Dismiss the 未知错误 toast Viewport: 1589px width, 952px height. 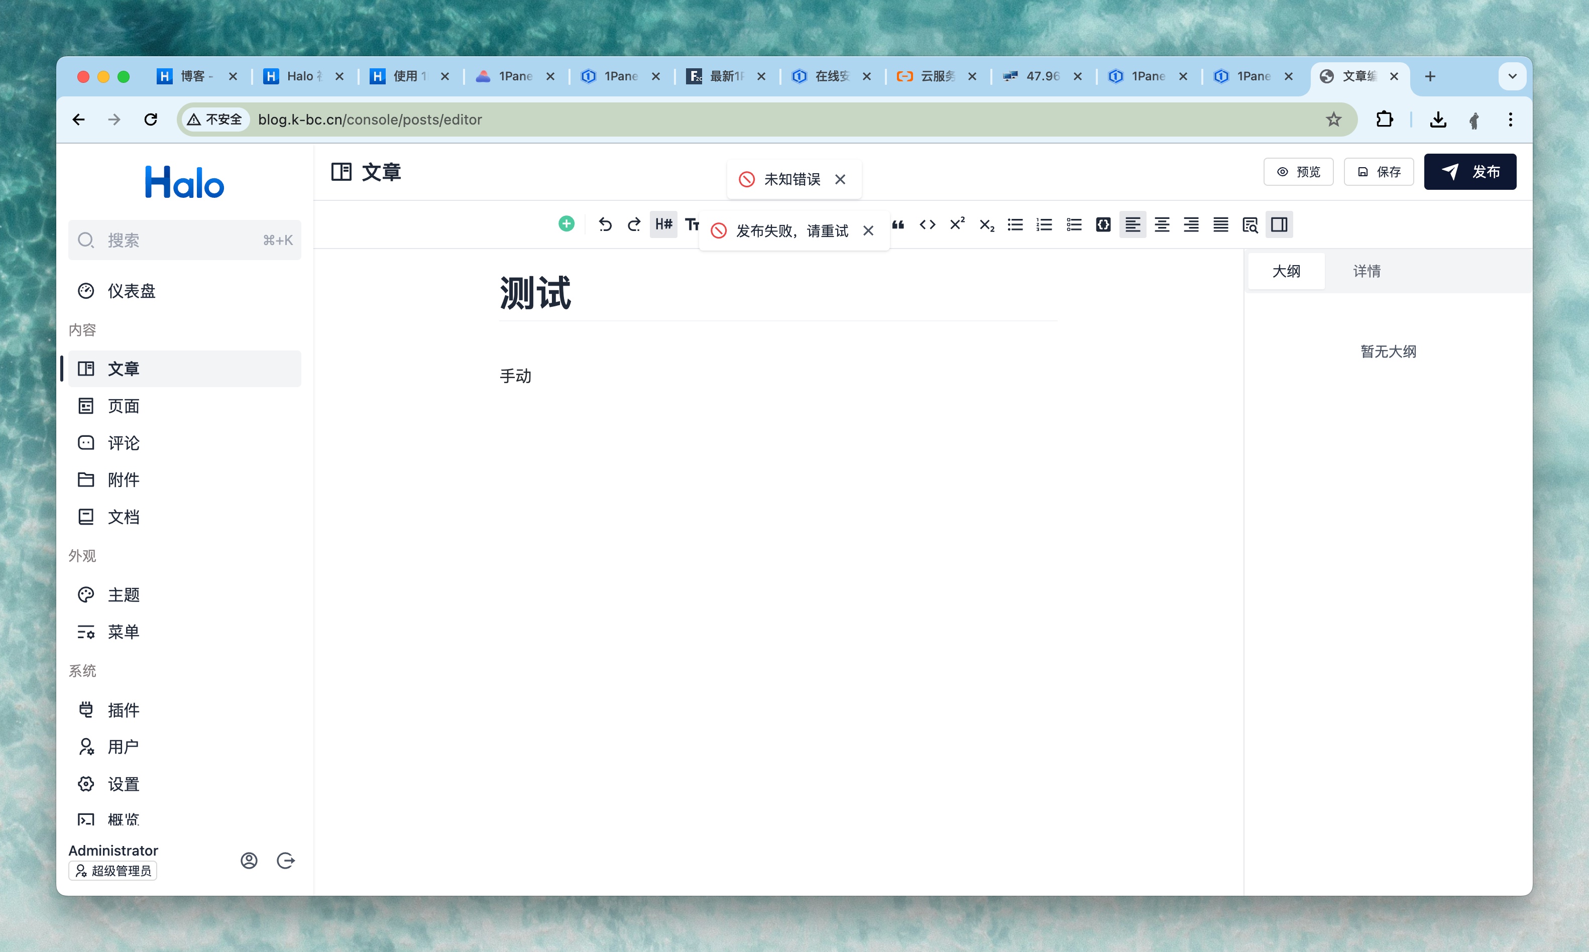click(840, 180)
